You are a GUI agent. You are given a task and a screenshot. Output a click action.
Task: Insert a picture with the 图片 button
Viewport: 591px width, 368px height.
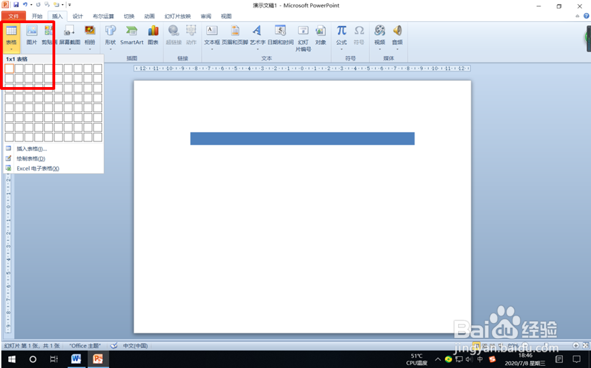(31, 35)
